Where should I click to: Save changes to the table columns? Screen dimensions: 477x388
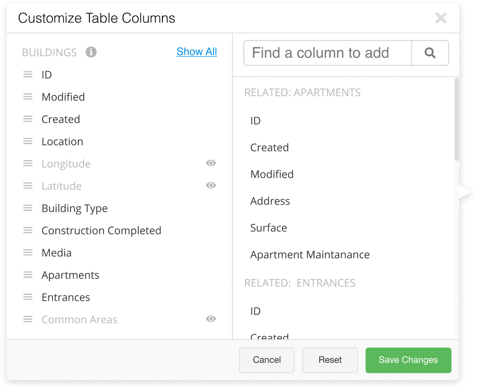408,360
